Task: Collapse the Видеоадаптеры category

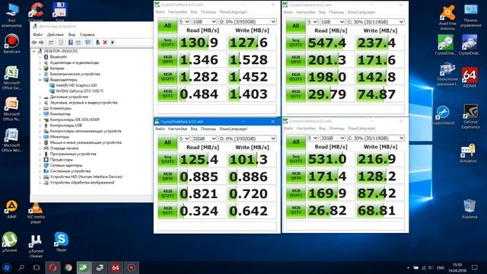Action: (x=40, y=79)
